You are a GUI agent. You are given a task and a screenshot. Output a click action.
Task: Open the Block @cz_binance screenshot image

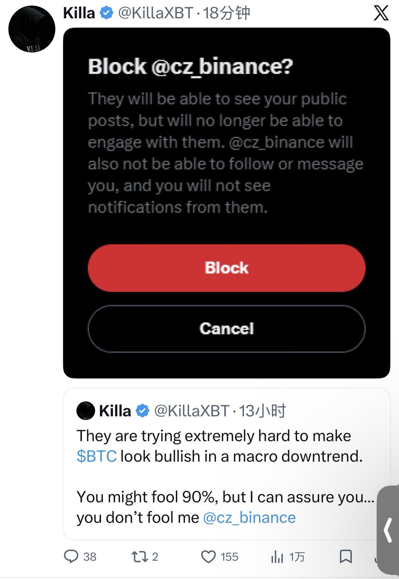227,203
